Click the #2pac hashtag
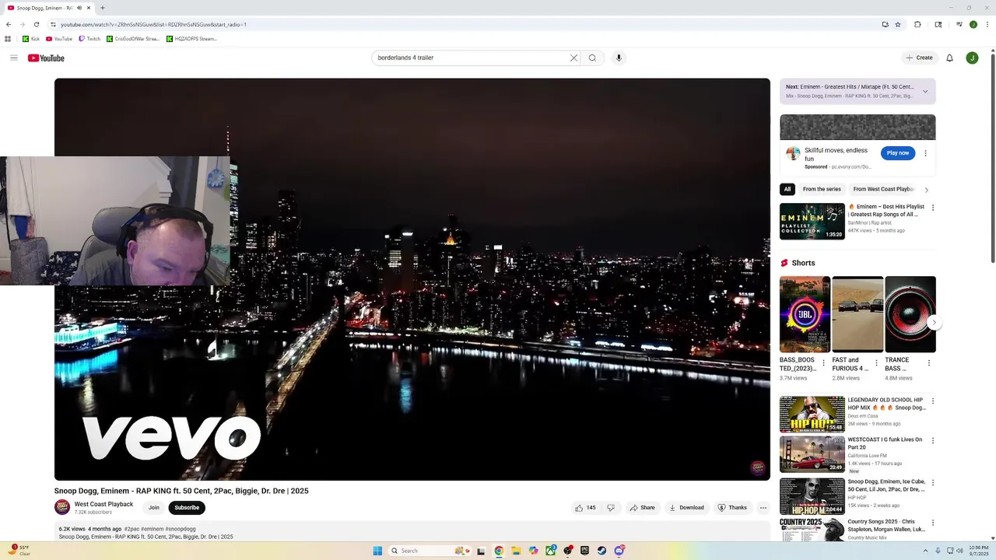 point(132,529)
